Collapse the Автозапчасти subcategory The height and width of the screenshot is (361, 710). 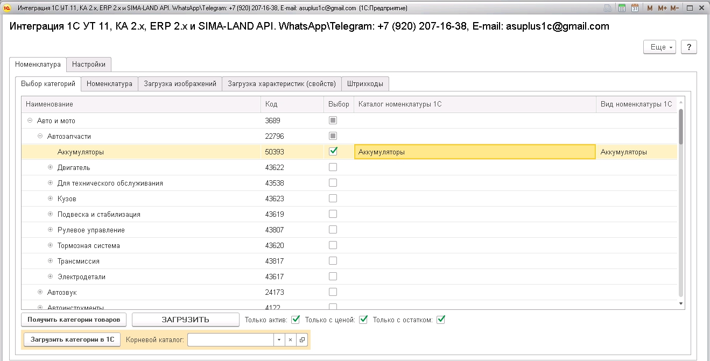click(40, 137)
